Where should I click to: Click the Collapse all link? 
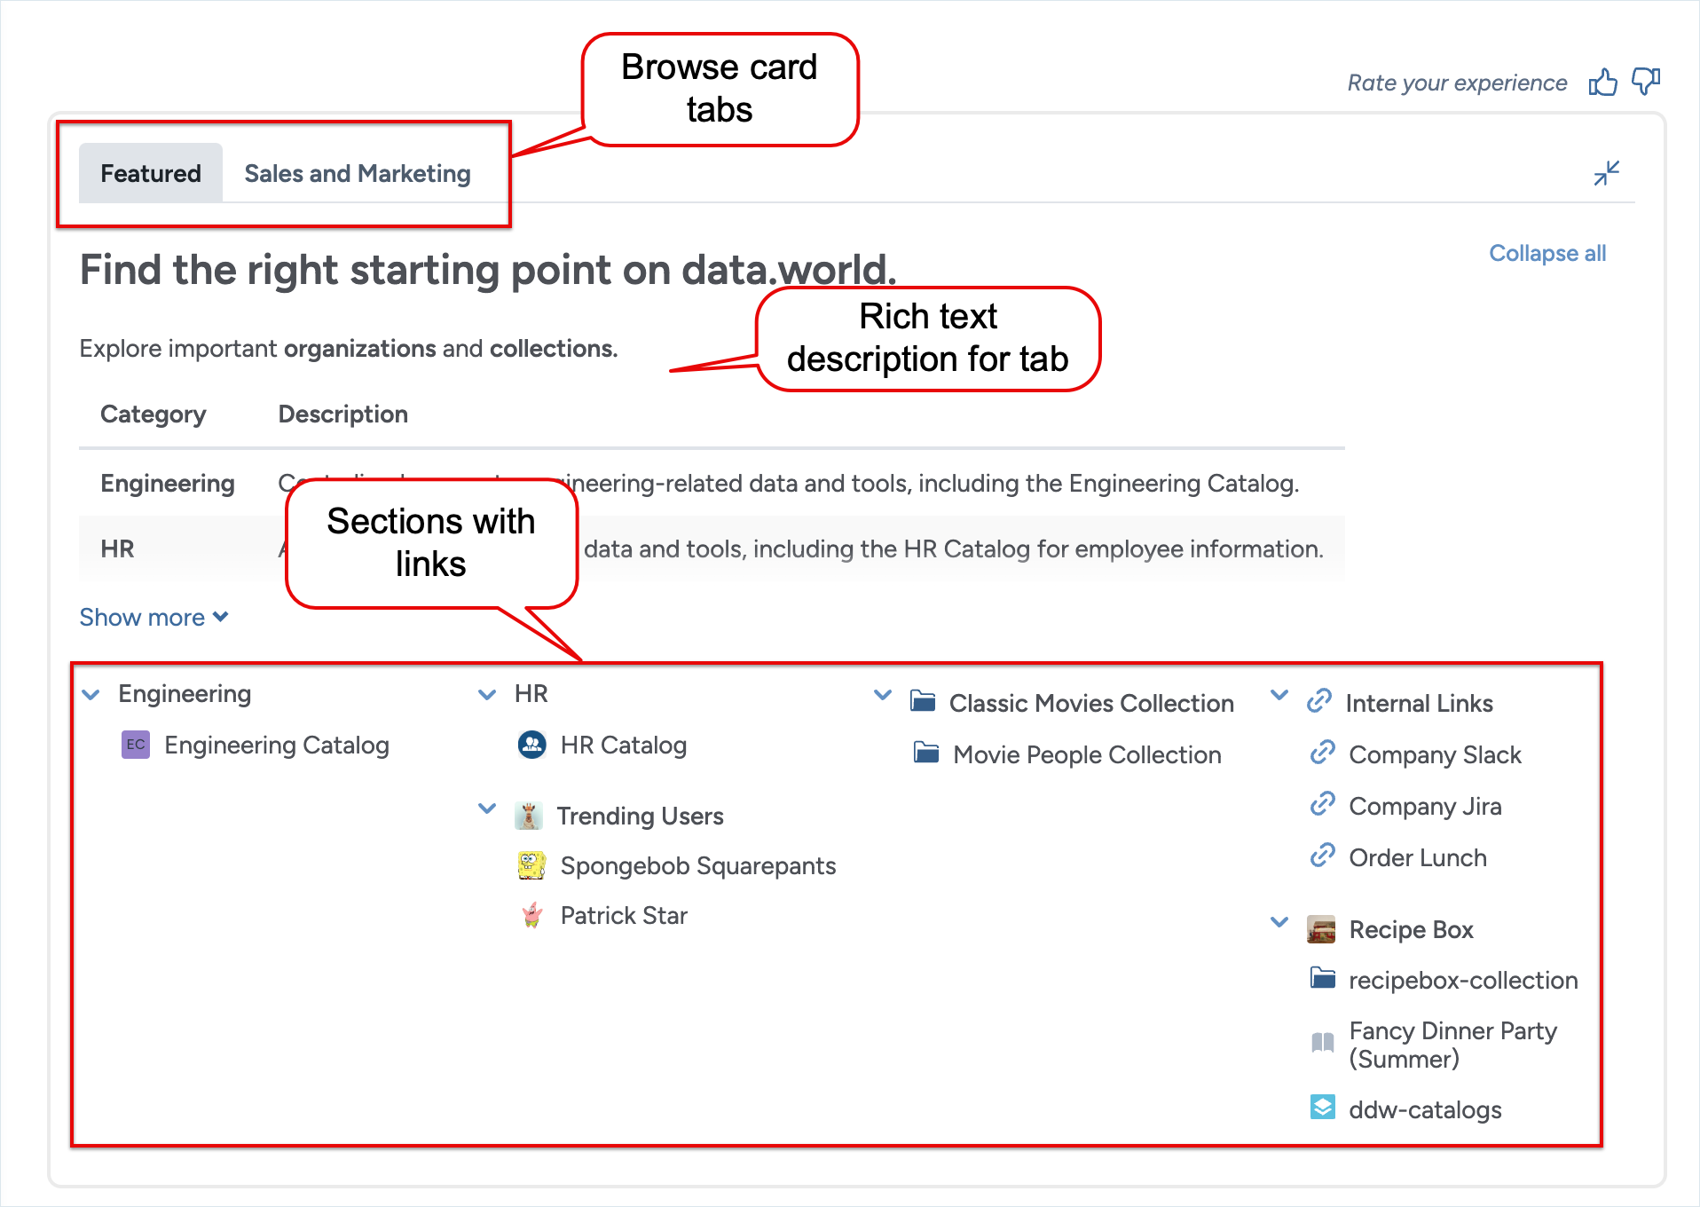pos(1547,253)
